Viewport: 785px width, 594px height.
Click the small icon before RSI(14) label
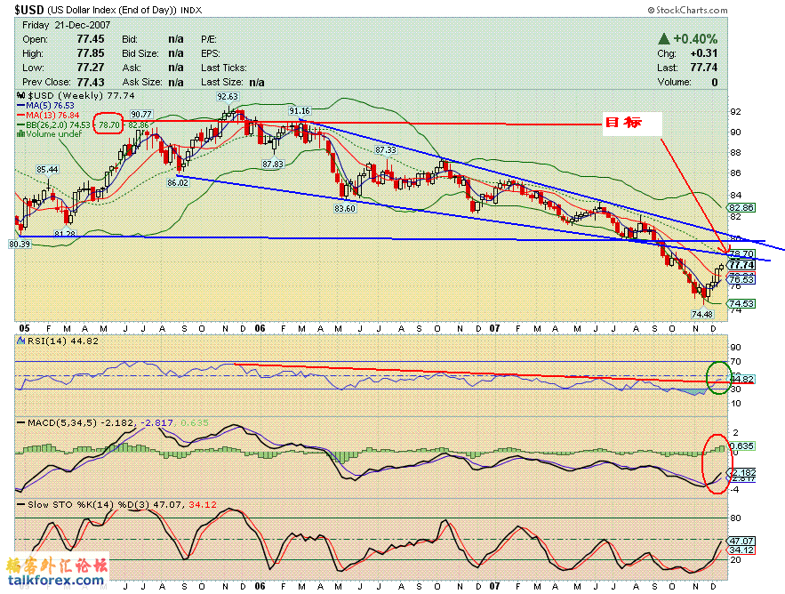21,341
